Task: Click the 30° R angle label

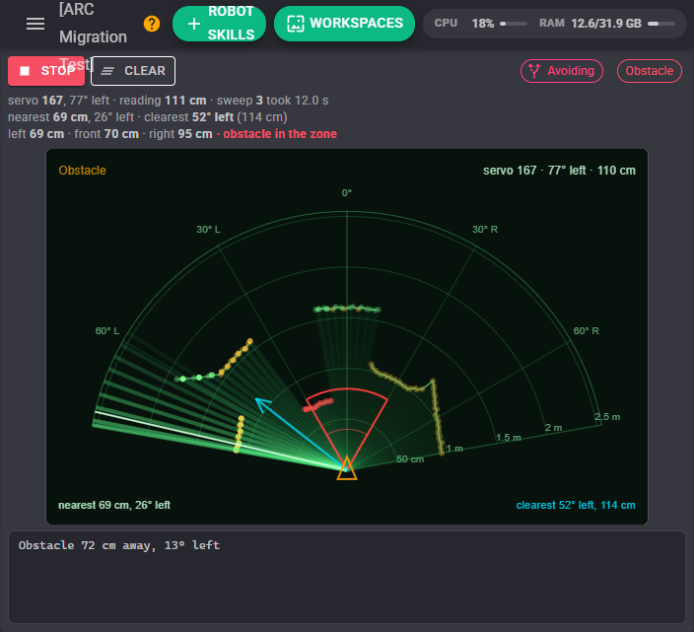Action: click(x=485, y=230)
